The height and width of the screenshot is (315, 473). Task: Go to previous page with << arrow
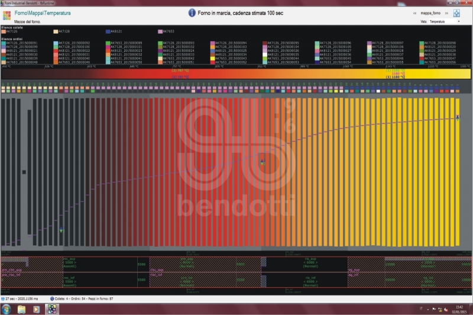click(414, 13)
